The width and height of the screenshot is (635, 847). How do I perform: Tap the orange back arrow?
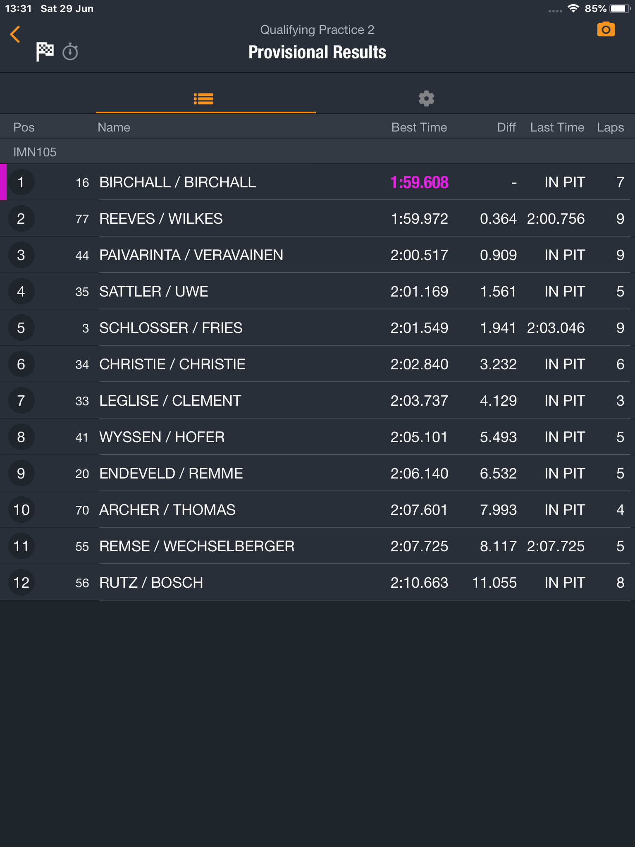(x=15, y=34)
